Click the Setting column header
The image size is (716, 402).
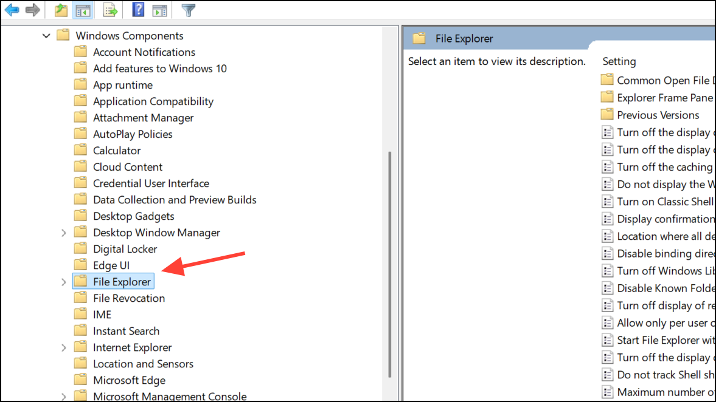pyautogui.click(x=619, y=61)
